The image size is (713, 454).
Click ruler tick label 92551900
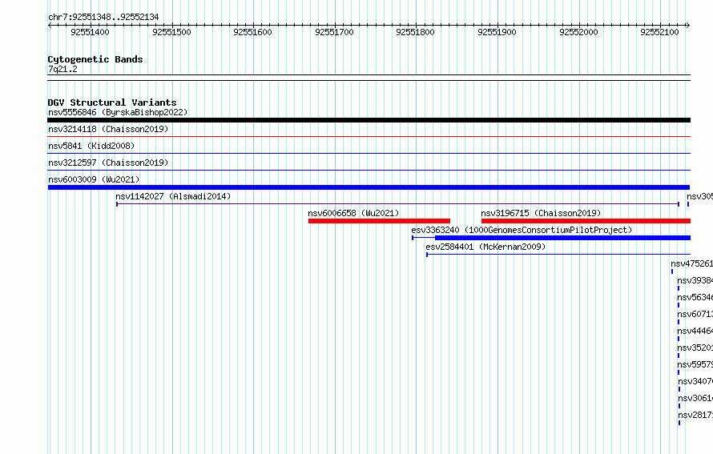pyautogui.click(x=497, y=32)
